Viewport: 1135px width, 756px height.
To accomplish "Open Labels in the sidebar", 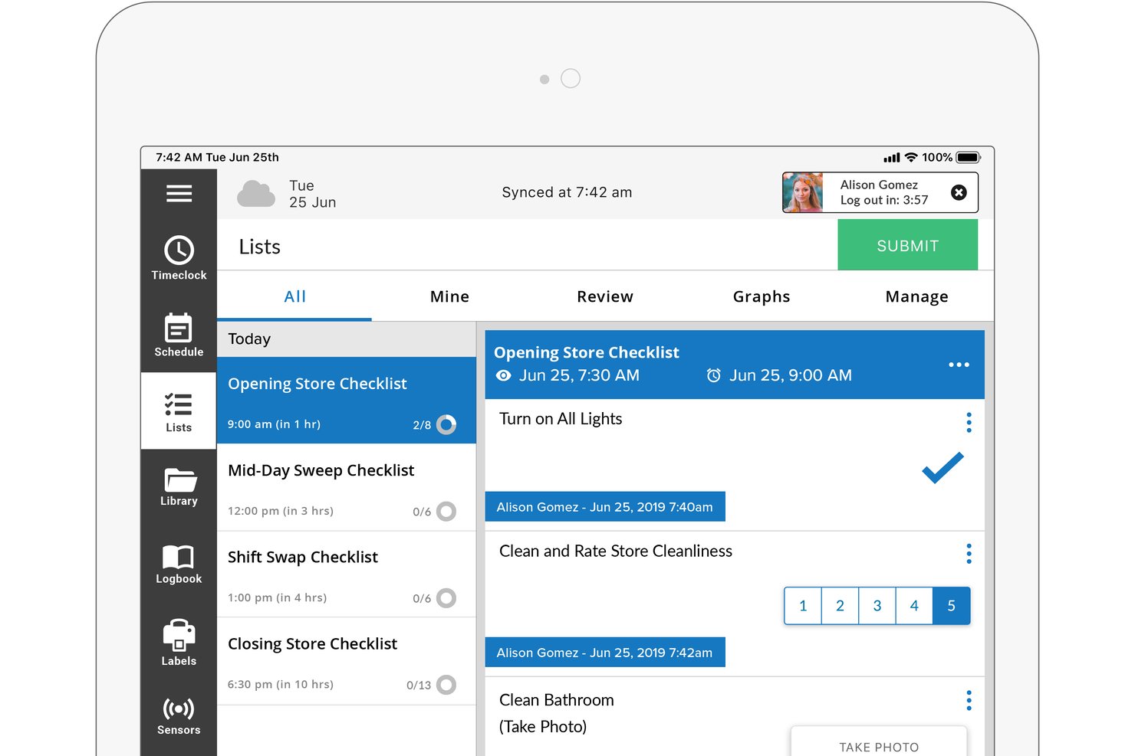I will pos(179,642).
